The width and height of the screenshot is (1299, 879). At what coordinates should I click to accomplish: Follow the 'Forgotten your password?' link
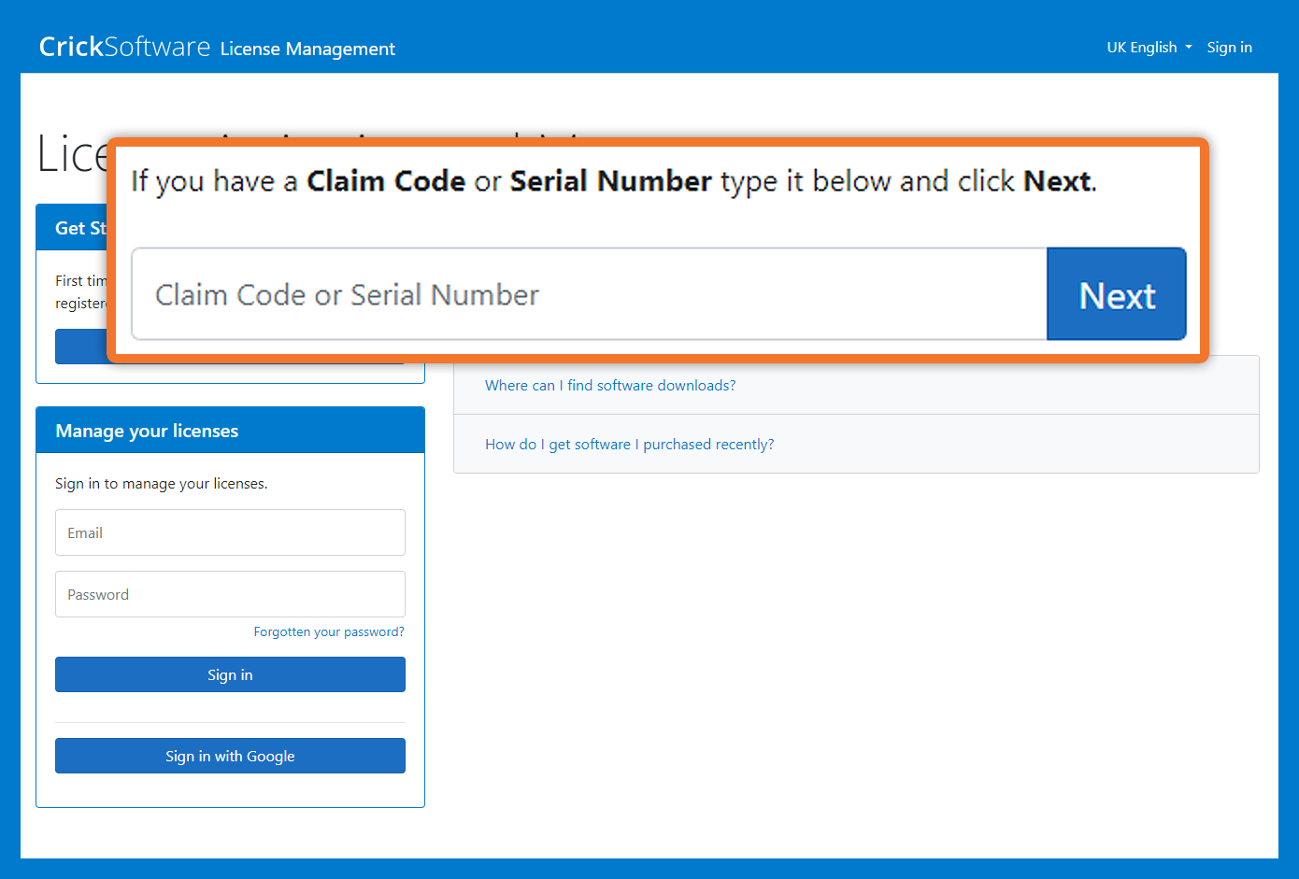[329, 632]
